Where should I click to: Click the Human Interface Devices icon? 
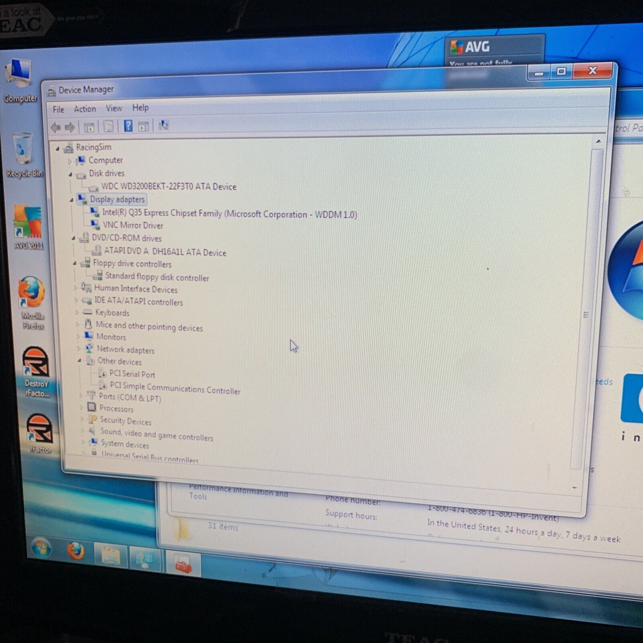[86, 287]
